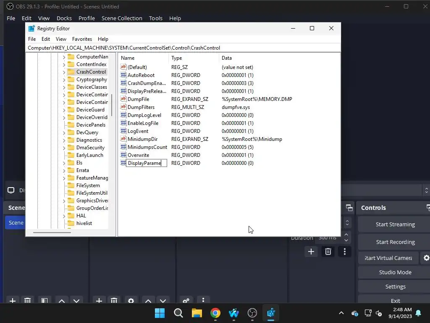Click the (Default) value icon
Screen dimensions: 430x323
click(x=123, y=67)
